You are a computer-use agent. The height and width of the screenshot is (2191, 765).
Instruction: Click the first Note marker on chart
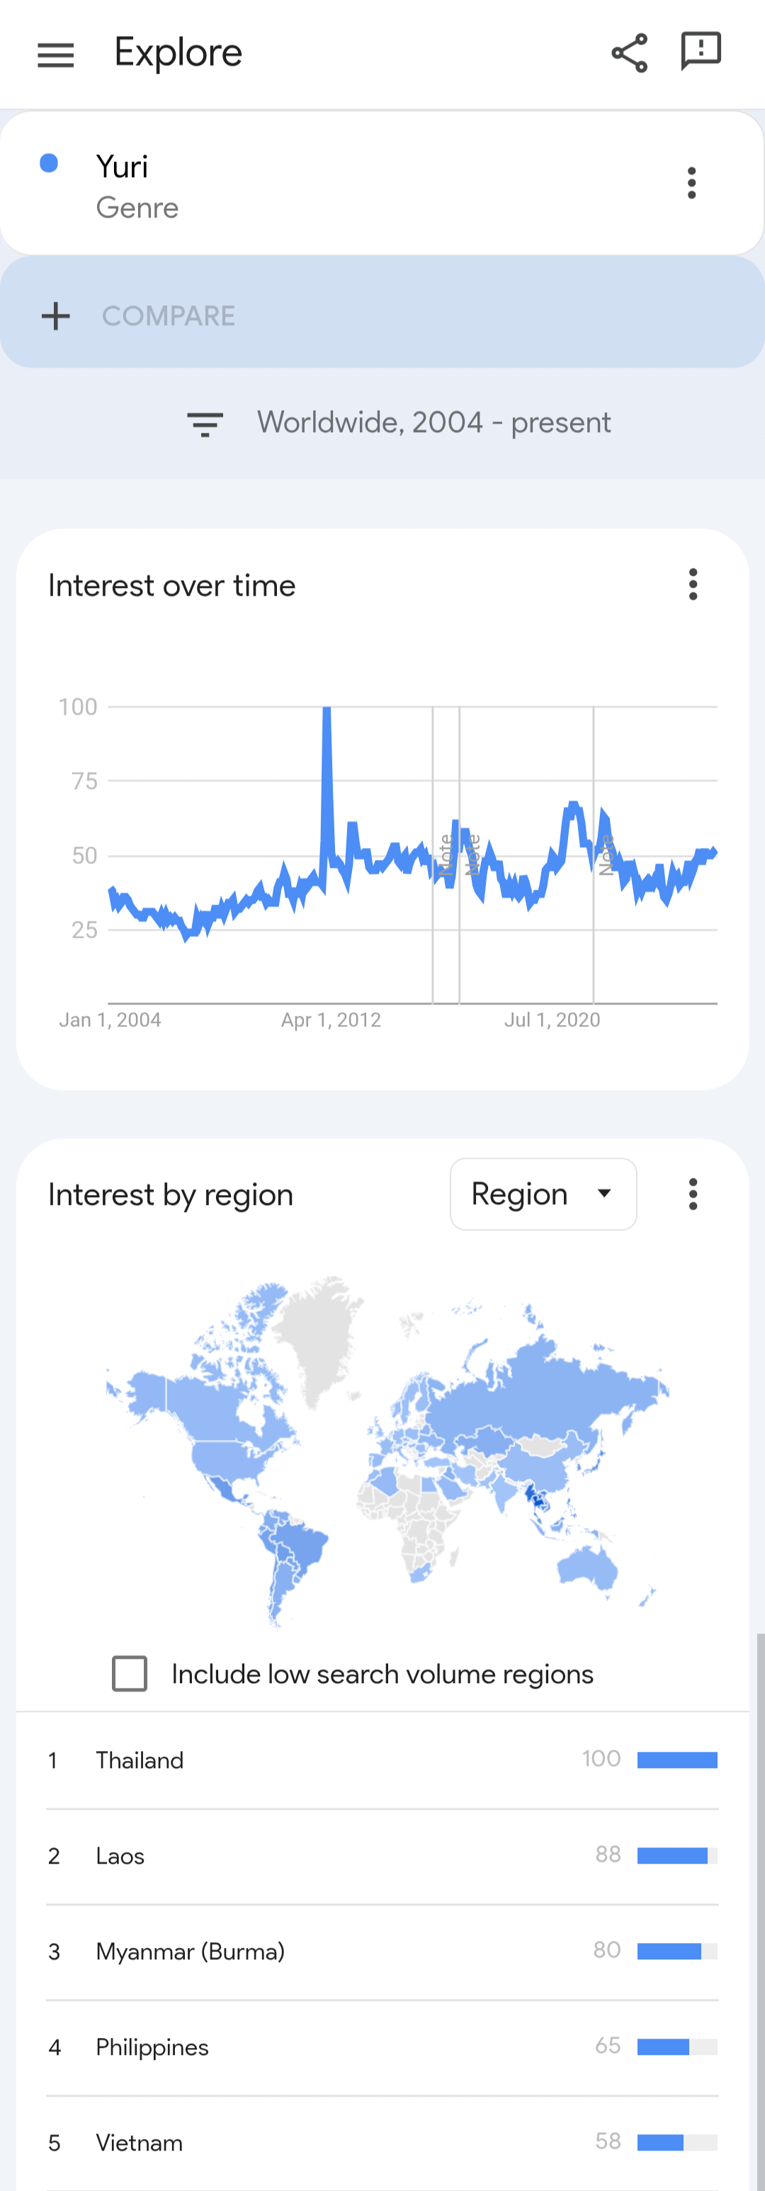pyautogui.click(x=444, y=856)
